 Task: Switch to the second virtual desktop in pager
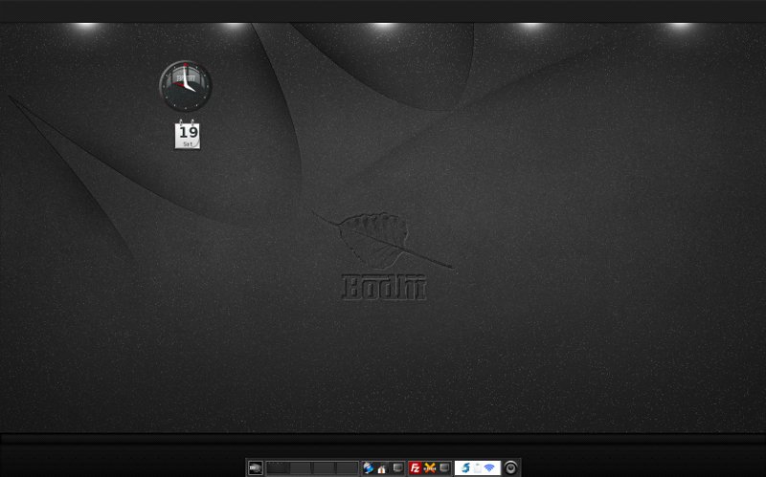coord(301,468)
